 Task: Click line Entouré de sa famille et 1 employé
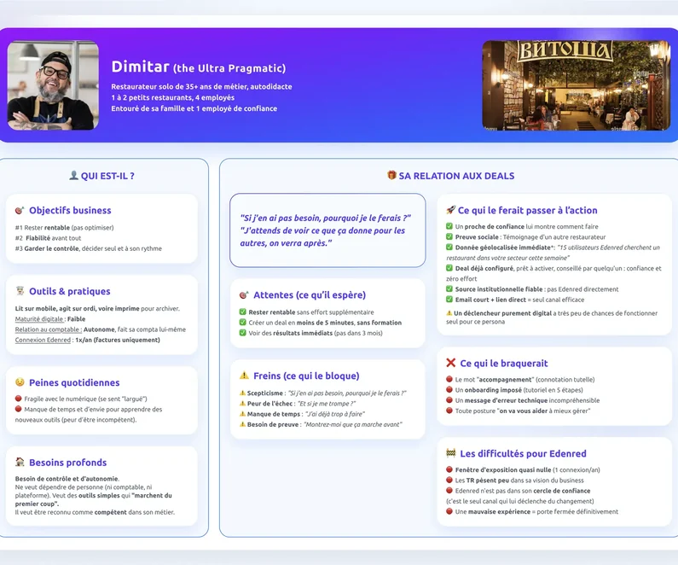pos(194,108)
